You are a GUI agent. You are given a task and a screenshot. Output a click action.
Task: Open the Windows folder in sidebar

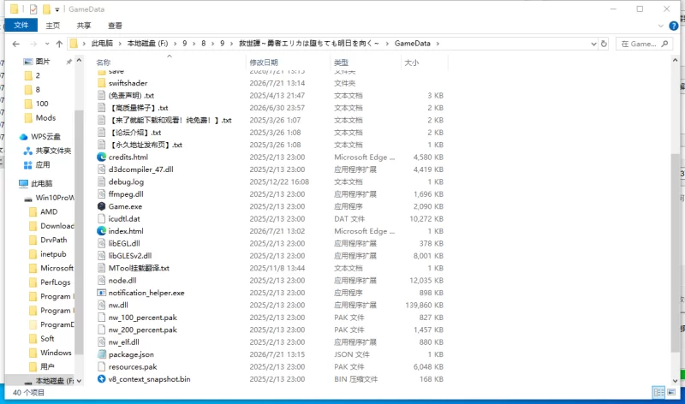coord(56,353)
